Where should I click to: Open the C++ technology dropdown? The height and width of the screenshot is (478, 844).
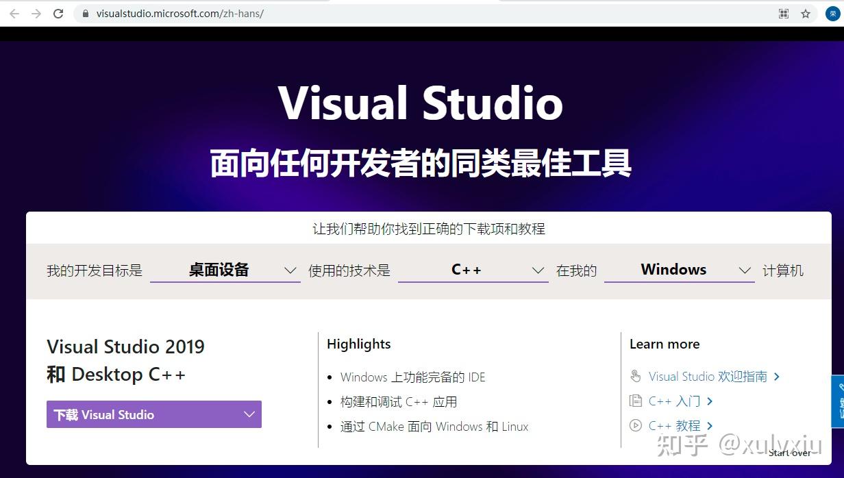473,270
